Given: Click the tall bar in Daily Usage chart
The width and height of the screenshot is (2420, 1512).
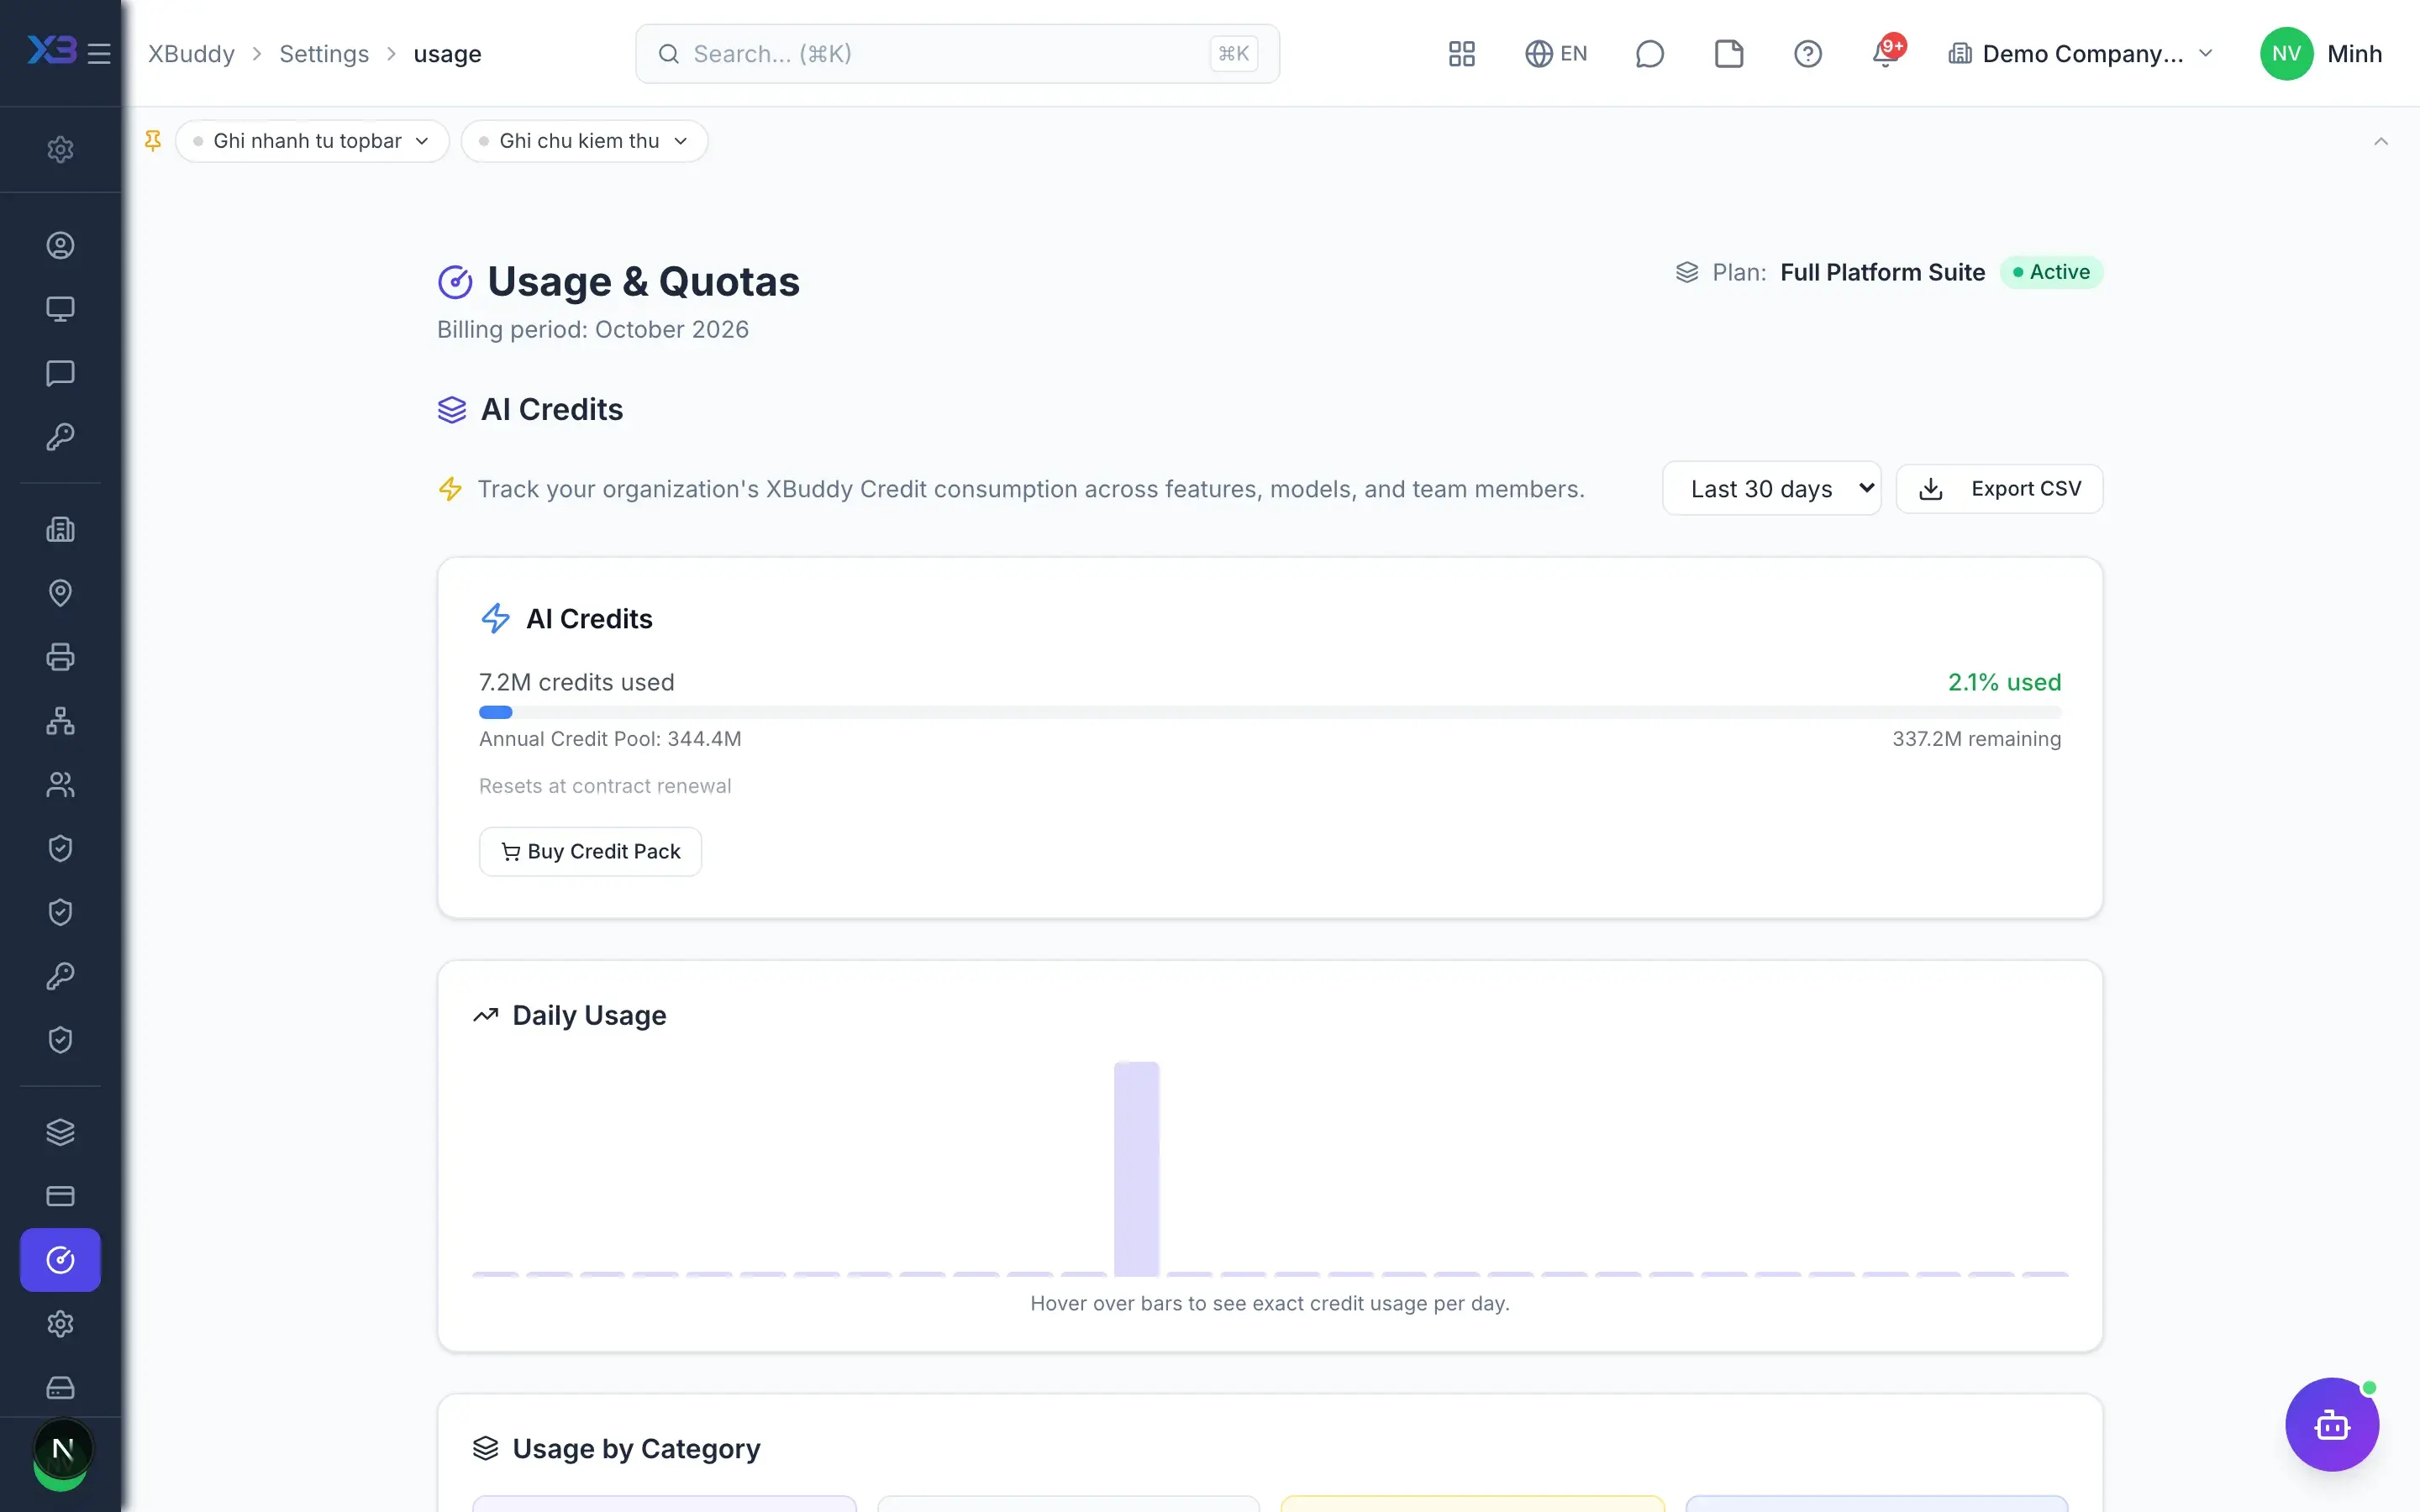Looking at the screenshot, I should click(1136, 1168).
